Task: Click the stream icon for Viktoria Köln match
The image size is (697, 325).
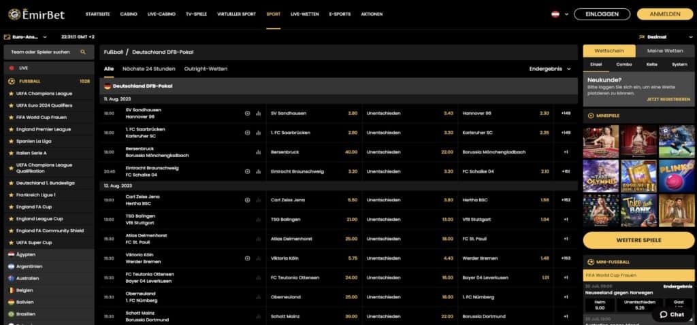Action: (248, 258)
